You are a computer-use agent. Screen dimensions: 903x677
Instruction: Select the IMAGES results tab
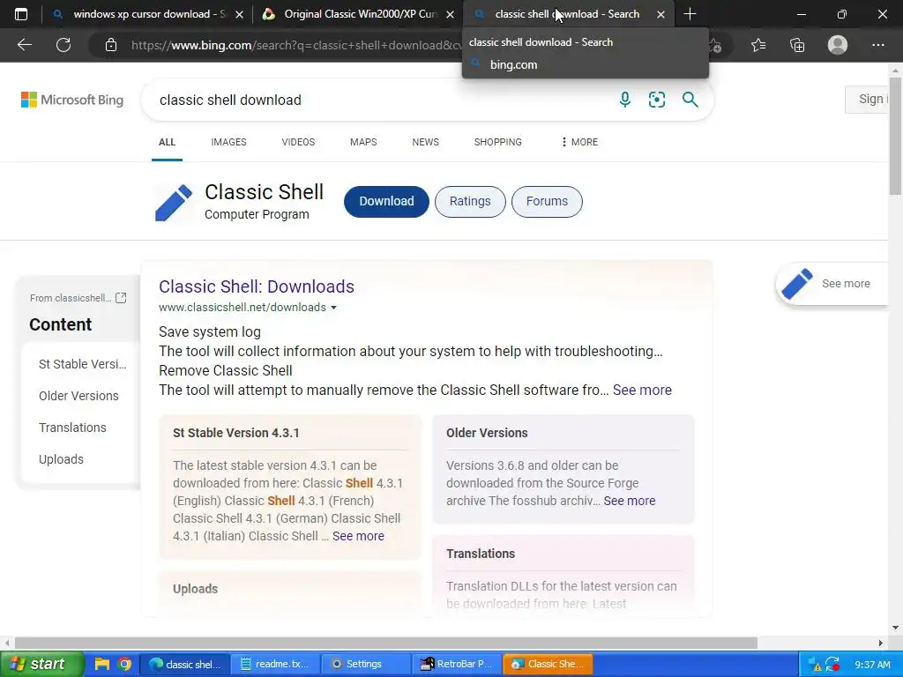228,142
